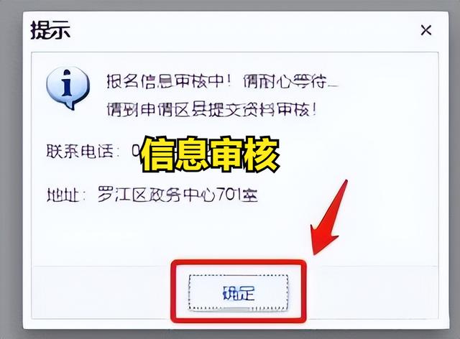The height and width of the screenshot is (339, 460).
Task: Click the blank message panel below the address
Action: point(235,235)
